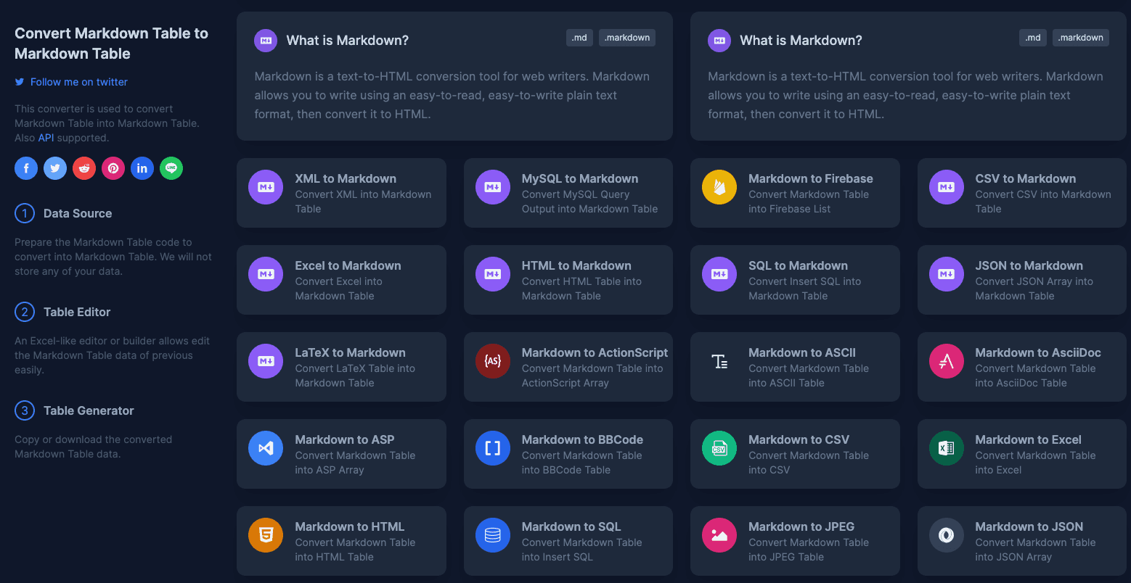Click the Markdown to SQL database icon
Viewport: 1131px width, 583px height.
coord(493,535)
